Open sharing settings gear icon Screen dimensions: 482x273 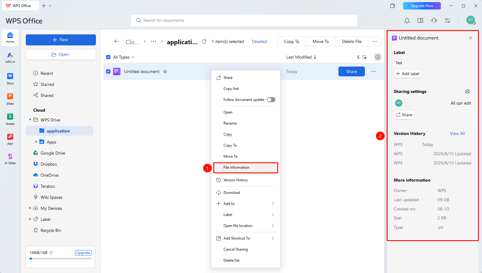click(468, 91)
